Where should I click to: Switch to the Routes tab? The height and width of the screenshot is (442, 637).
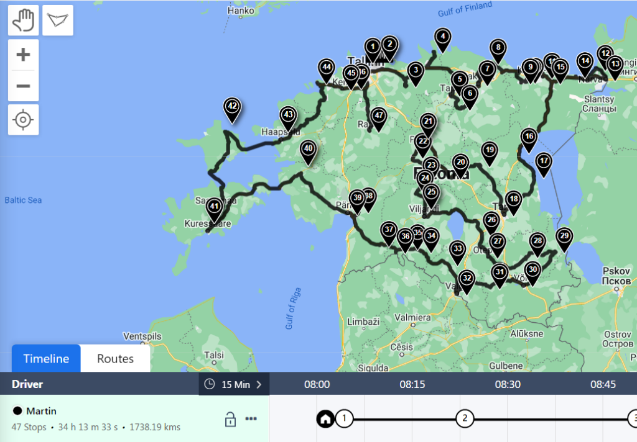point(115,359)
